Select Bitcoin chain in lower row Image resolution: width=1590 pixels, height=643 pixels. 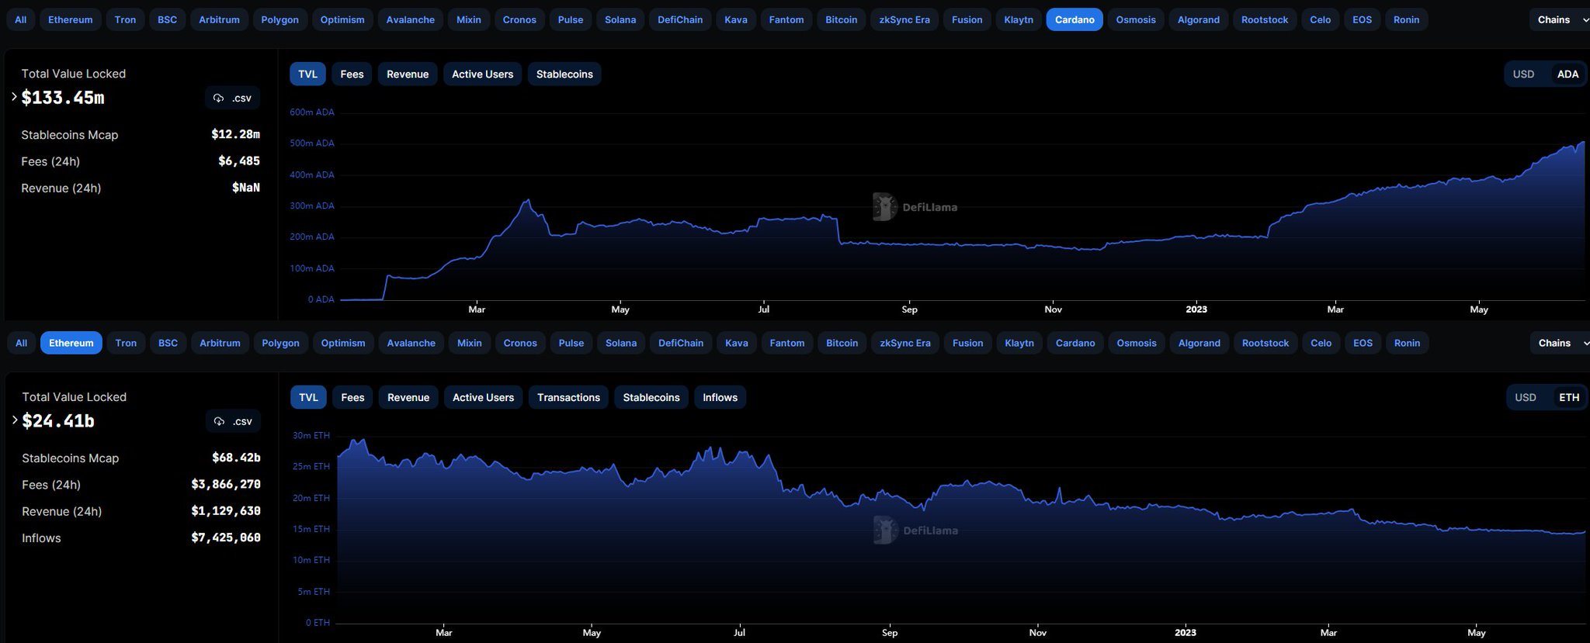pyautogui.click(x=842, y=343)
